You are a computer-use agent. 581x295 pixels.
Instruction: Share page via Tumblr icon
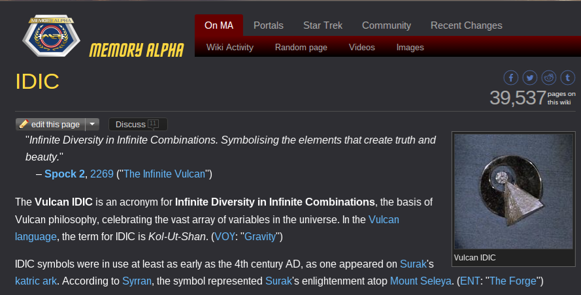tap(567, 78)
